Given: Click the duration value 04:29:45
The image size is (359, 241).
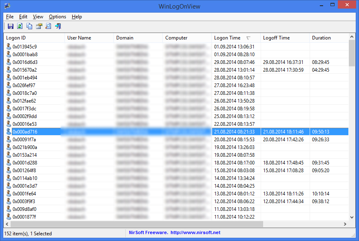Looking at the screenshot, I should click(321, 70).
